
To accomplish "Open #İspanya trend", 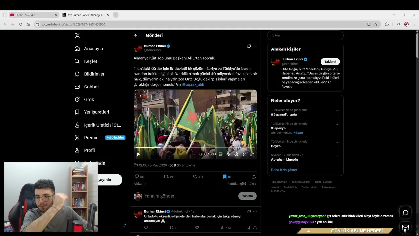I will click(x=278, y=128).
